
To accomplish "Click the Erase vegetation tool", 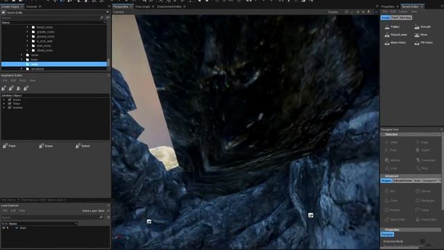I will (46, 146).
